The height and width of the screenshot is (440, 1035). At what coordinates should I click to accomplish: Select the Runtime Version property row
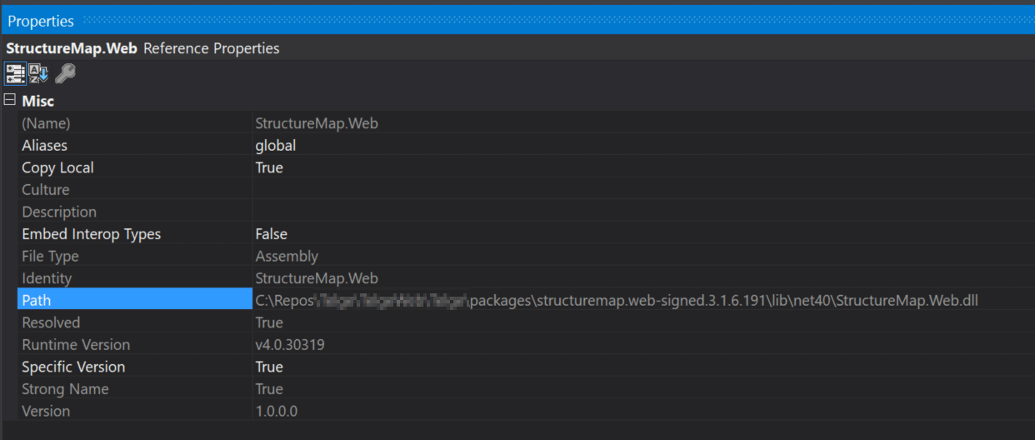click(76, 345)
